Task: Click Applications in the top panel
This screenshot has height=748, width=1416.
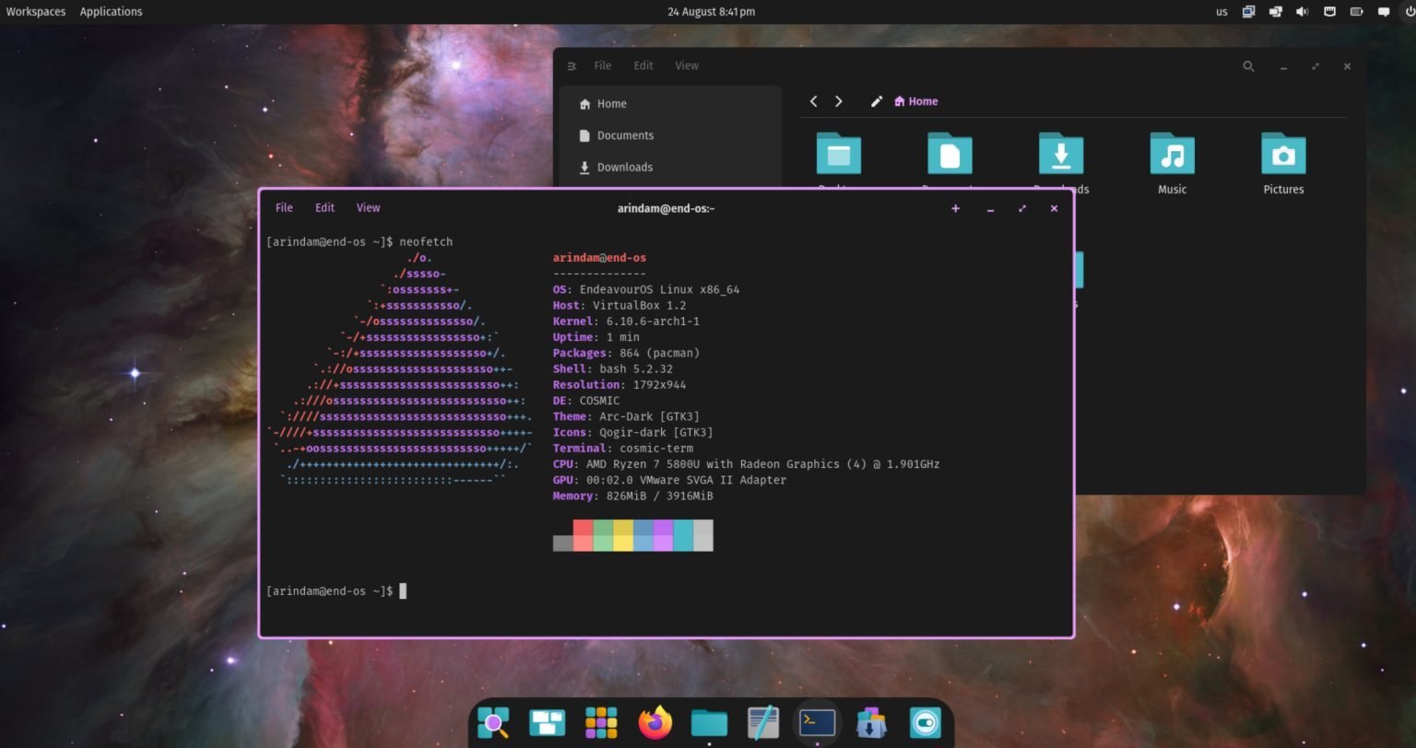Action: tap(111, 12)
